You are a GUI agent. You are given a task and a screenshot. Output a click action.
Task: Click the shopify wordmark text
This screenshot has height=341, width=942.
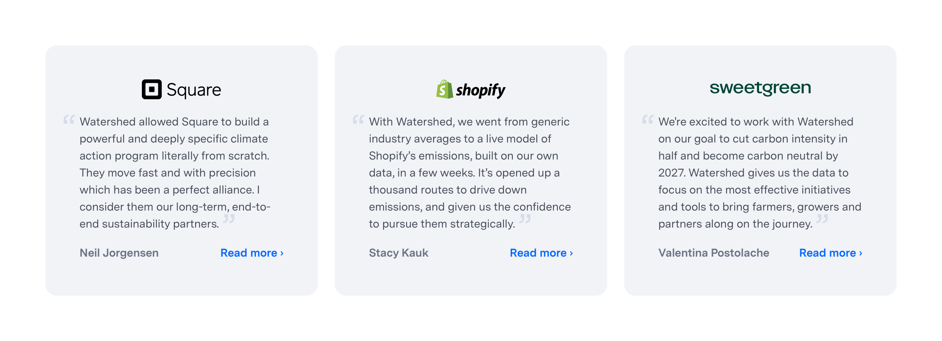[481, 90]
